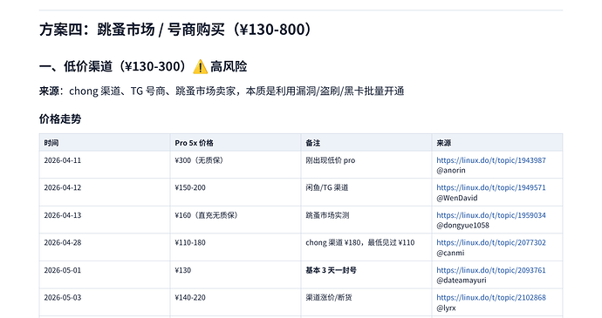Click the username @anorin
This screenshot has height=318, width=602.
point(451,170)
